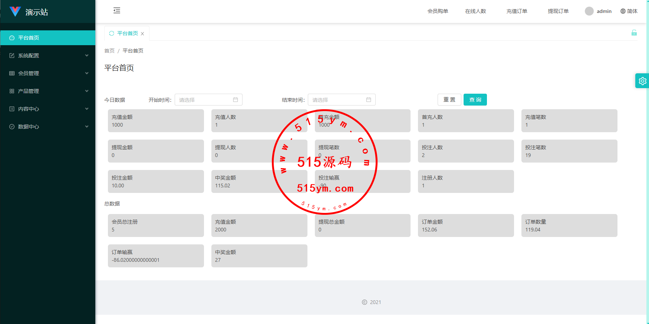This screenshot has width=649, height=324.
Task: Click 首页 breadcrumb link
Action: click(x=109, y=51)
